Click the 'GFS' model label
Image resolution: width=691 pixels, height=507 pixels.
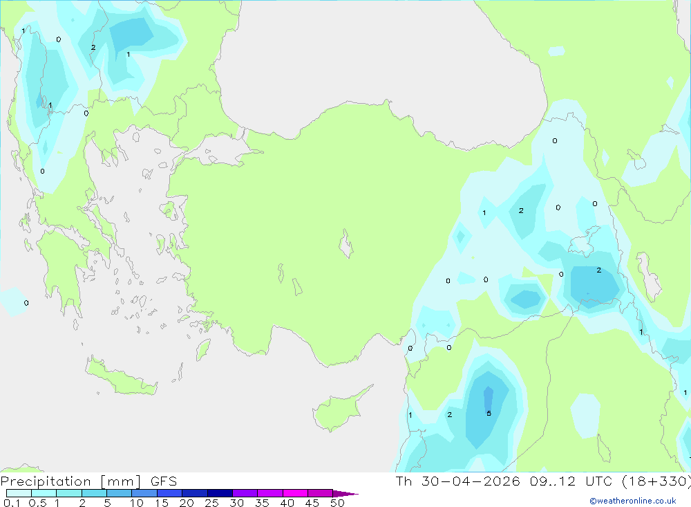click(x=164, y=481)
